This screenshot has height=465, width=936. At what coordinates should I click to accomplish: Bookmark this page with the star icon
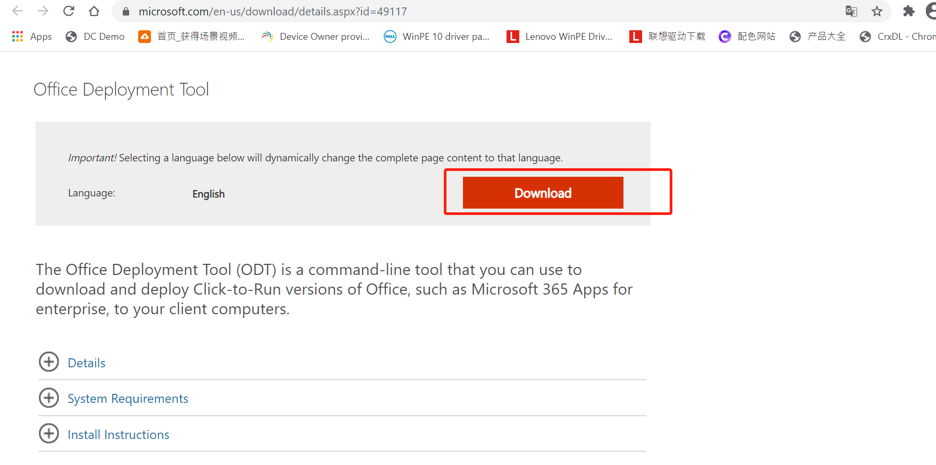pyautogui.click(x=877, y=11)
